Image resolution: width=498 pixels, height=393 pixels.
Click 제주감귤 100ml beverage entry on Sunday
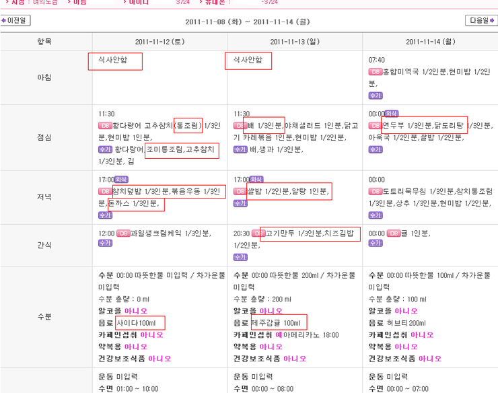click(x=276, y=323)
